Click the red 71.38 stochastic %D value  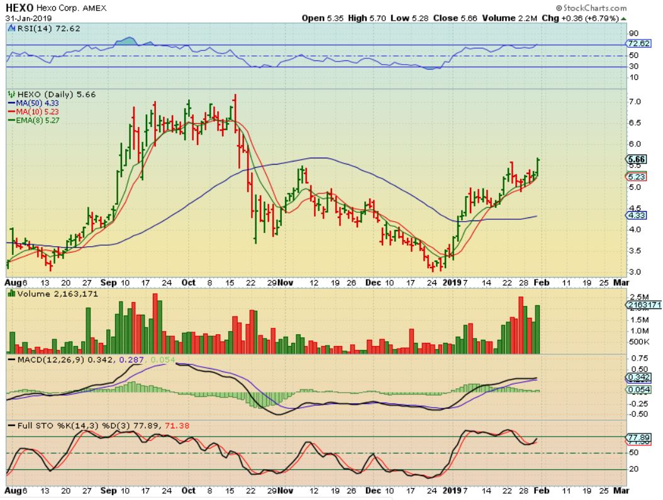click(x=177, y=426)
